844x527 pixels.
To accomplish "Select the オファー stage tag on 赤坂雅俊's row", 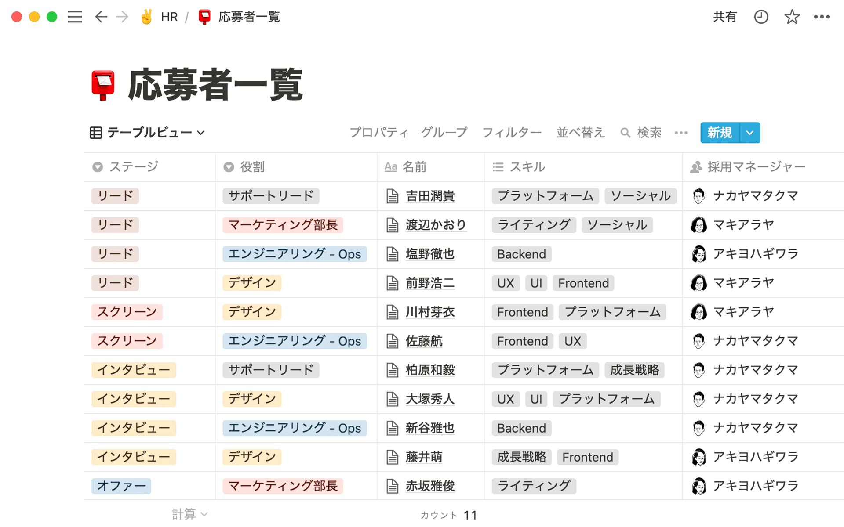I will 121,486.
